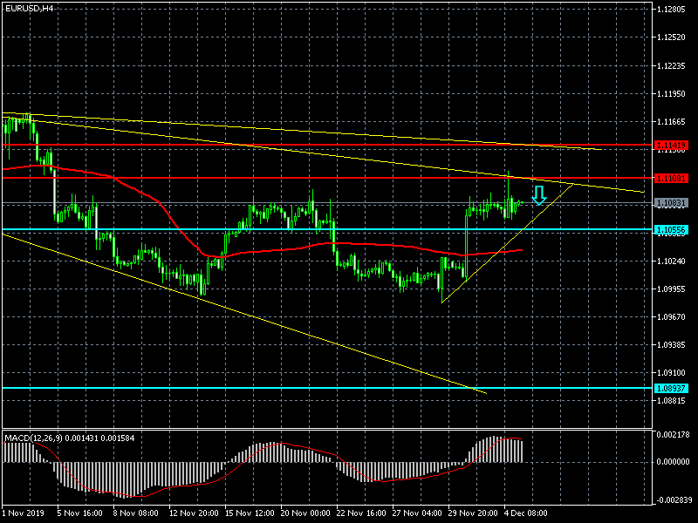The width and height of the screenshot is (698, 523).
Task: Click the 1.10240 price scale value
Action: pos(671,261)
